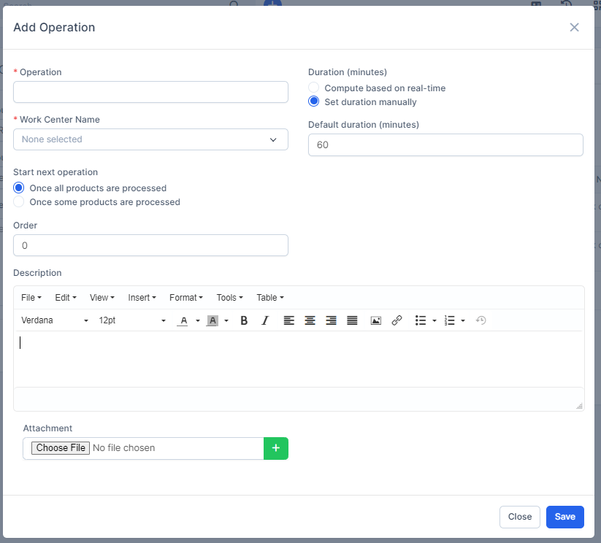
Task: Align description text to the left
Action: (289, 320)
